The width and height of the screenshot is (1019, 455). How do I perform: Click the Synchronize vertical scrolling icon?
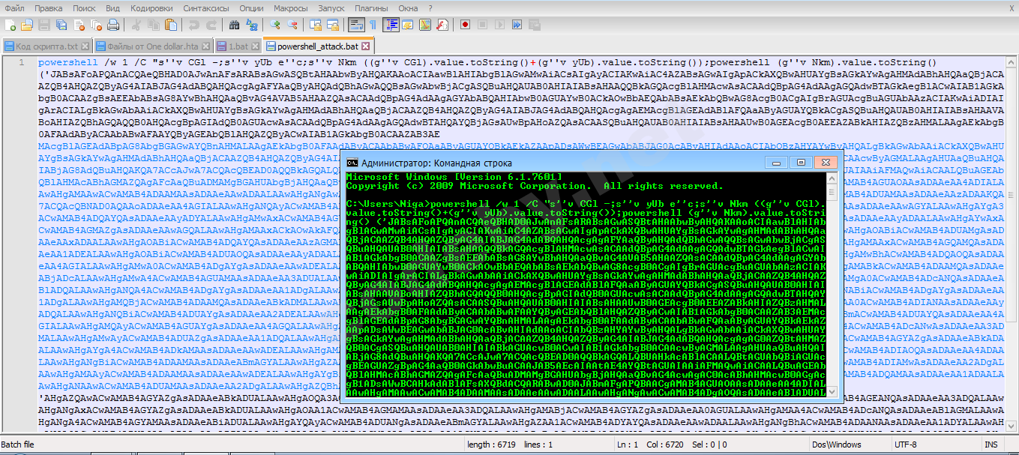pos(316,25)
